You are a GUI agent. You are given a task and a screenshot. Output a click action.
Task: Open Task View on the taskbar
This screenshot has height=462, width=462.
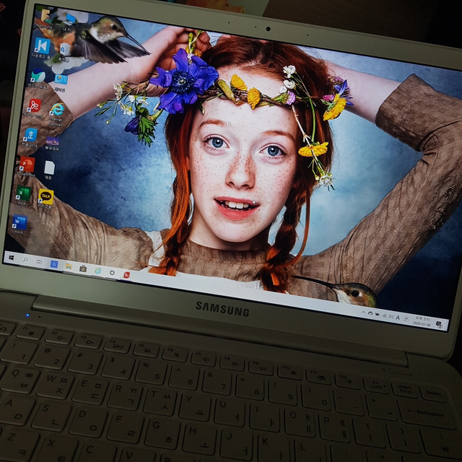coord(39,261)
